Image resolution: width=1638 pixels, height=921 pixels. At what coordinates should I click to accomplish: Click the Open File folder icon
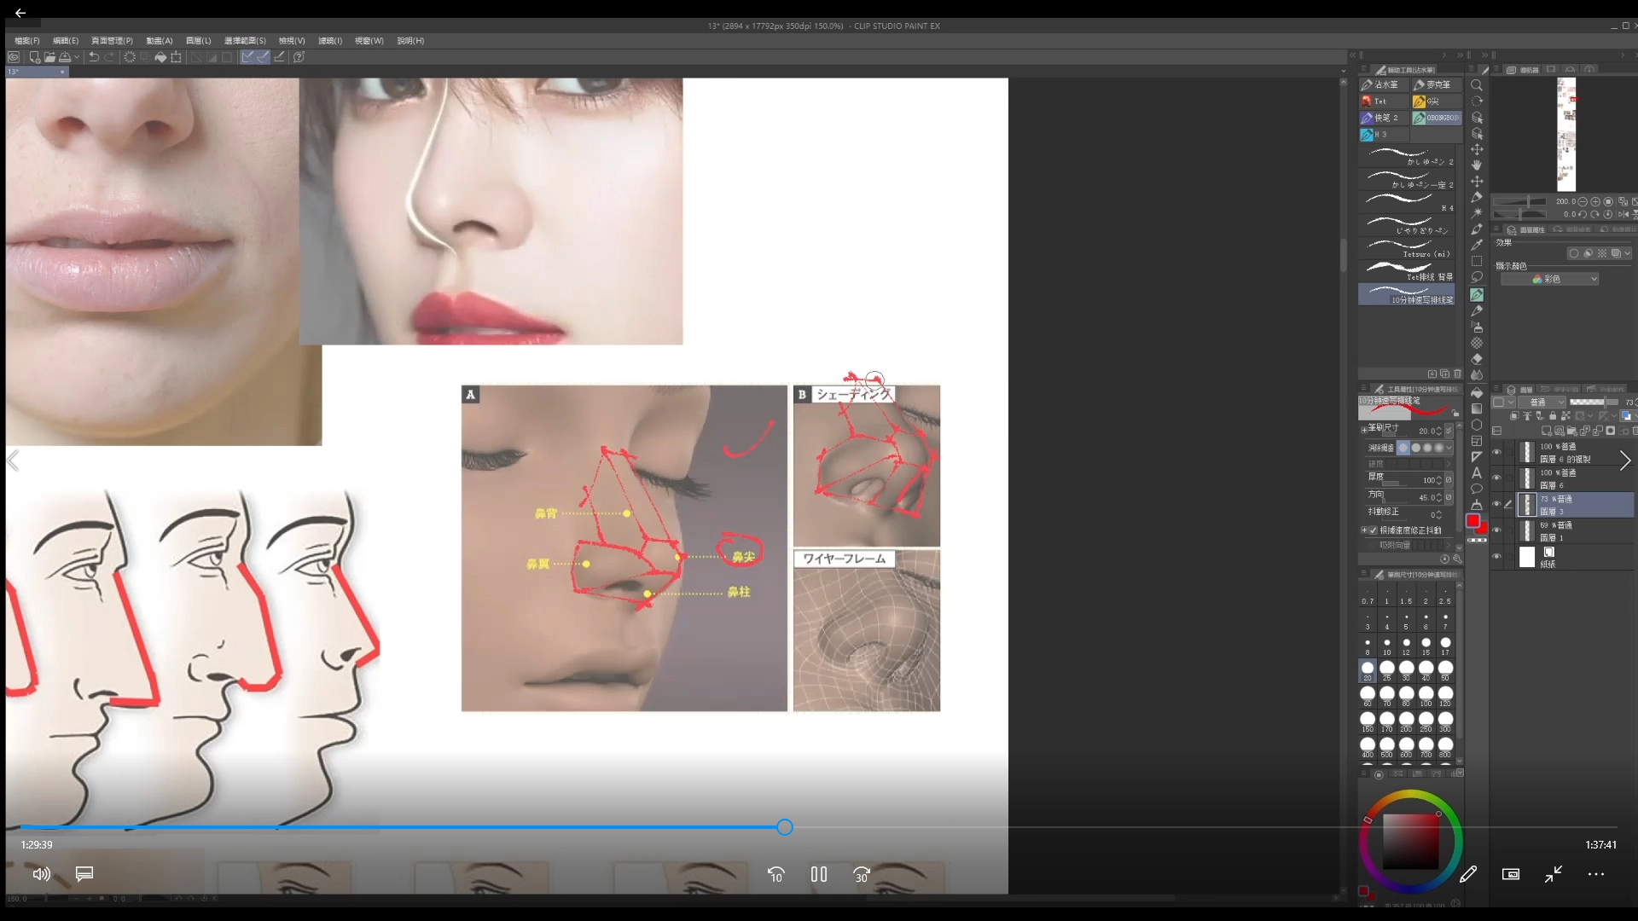click(49, 57)
